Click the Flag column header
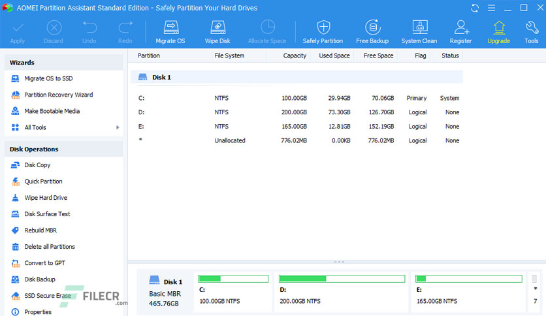The image size is (546, 316). [421, 55]
